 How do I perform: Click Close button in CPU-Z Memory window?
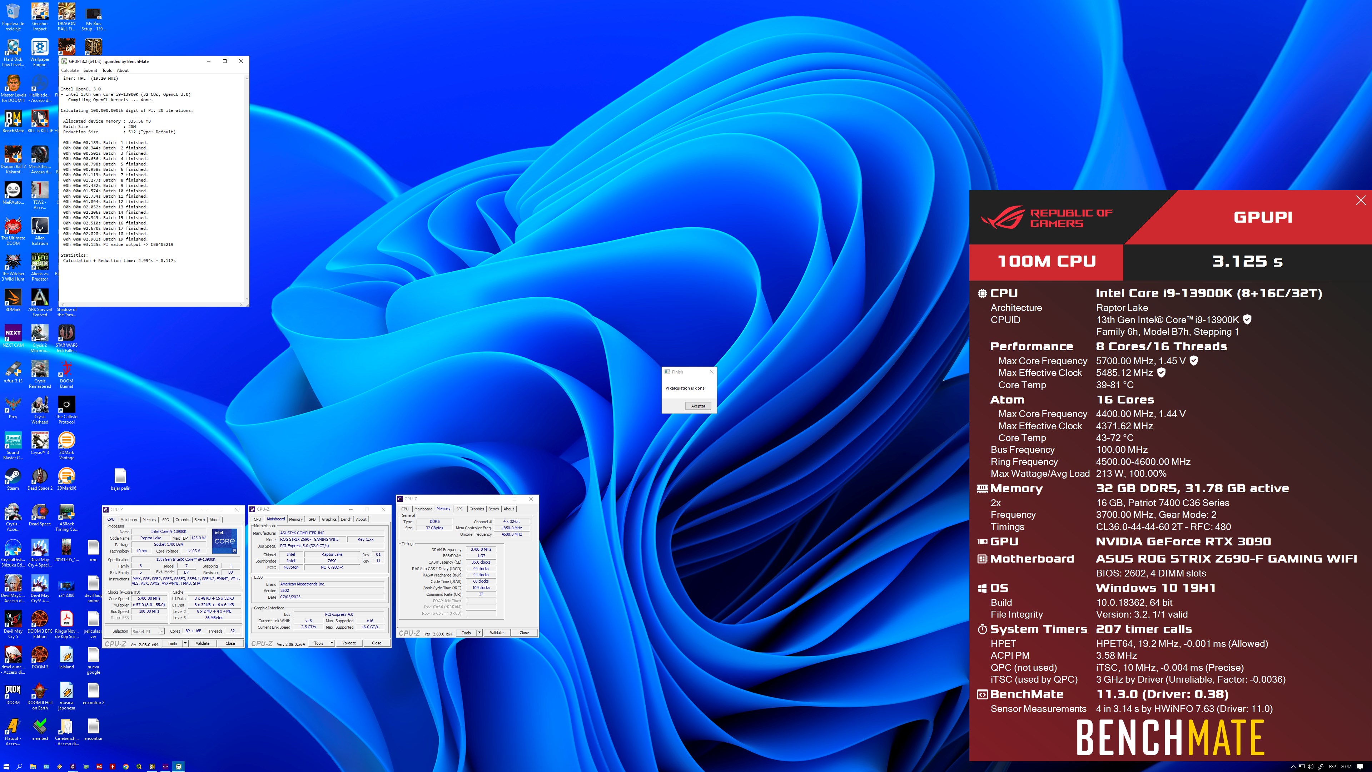pos(524,632)
